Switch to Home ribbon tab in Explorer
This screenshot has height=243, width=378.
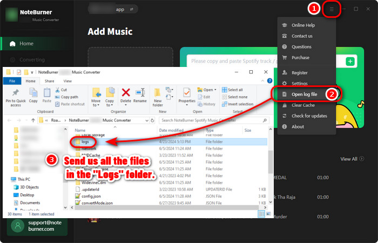[x=31, y=81]
